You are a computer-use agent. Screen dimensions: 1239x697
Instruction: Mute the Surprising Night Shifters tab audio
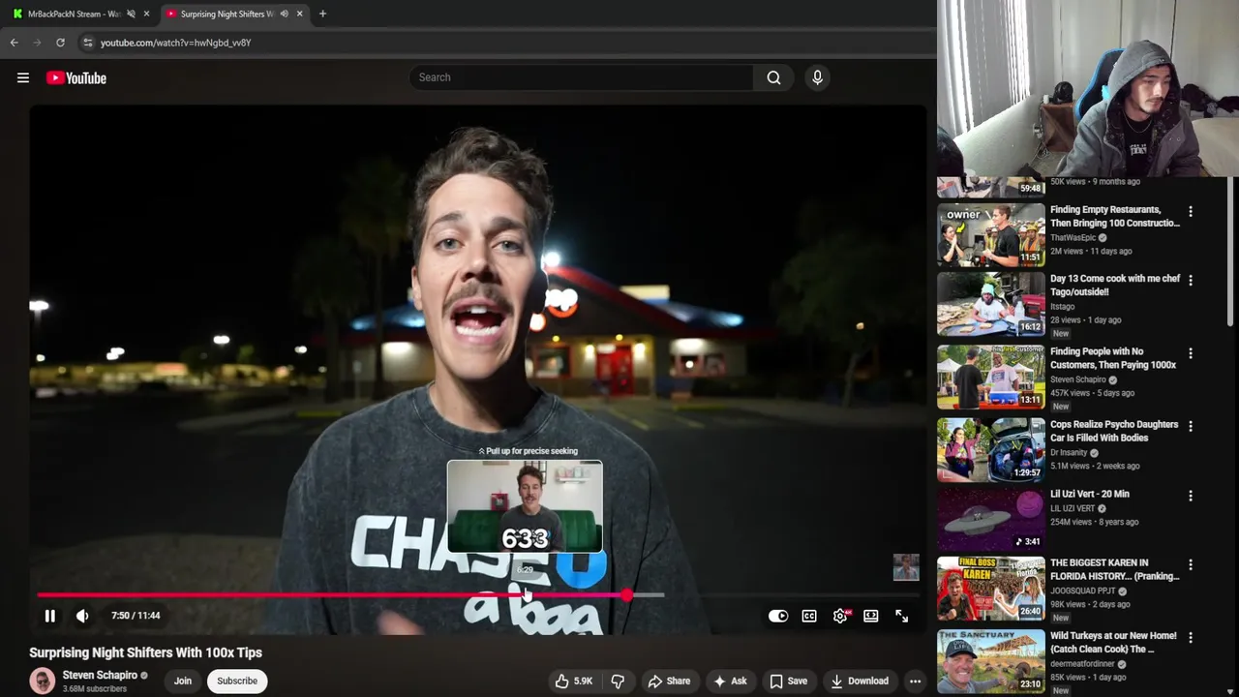284,14
